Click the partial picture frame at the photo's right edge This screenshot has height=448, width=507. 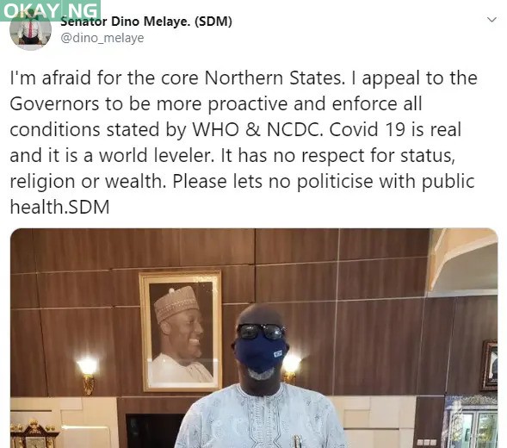click(x=490, y=365)
